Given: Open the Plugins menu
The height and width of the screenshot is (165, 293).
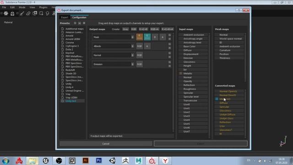Looking at the screenshot, I should 43,7.
